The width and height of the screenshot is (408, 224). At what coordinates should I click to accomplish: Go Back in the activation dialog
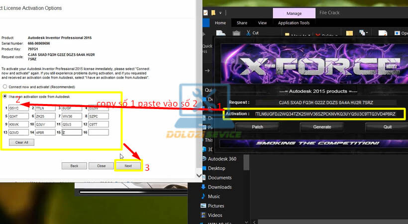click(x=74, y=166)
